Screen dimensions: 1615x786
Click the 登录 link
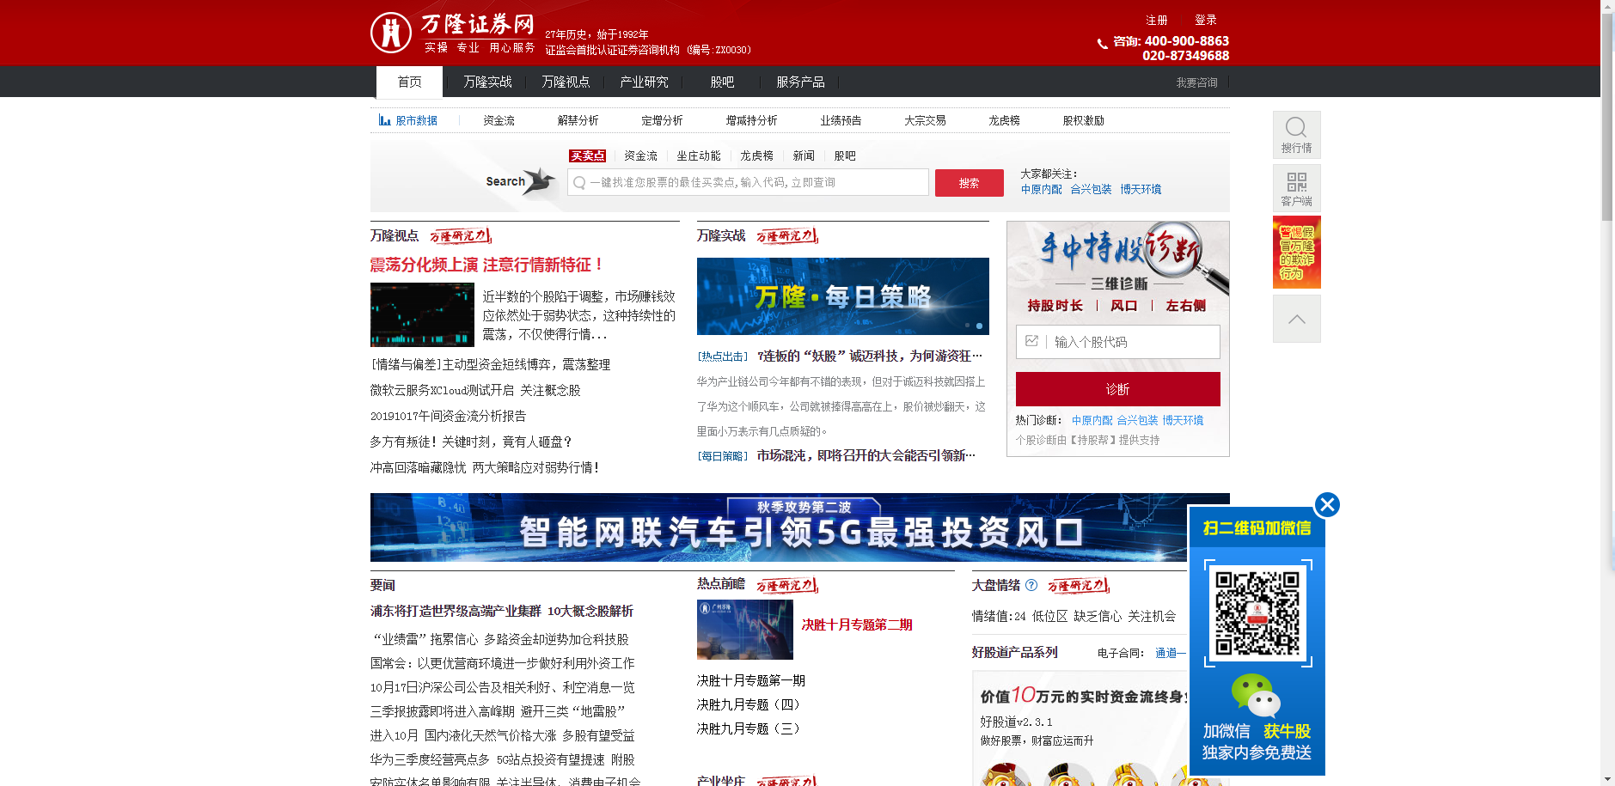click(x=1205, y=20)
